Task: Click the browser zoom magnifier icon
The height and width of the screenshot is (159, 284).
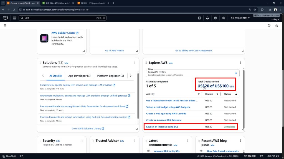Action: coord(250,10)
